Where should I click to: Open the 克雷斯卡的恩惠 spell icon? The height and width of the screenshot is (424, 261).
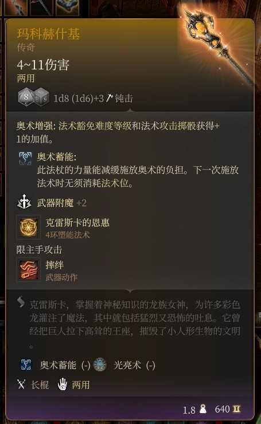28,227
